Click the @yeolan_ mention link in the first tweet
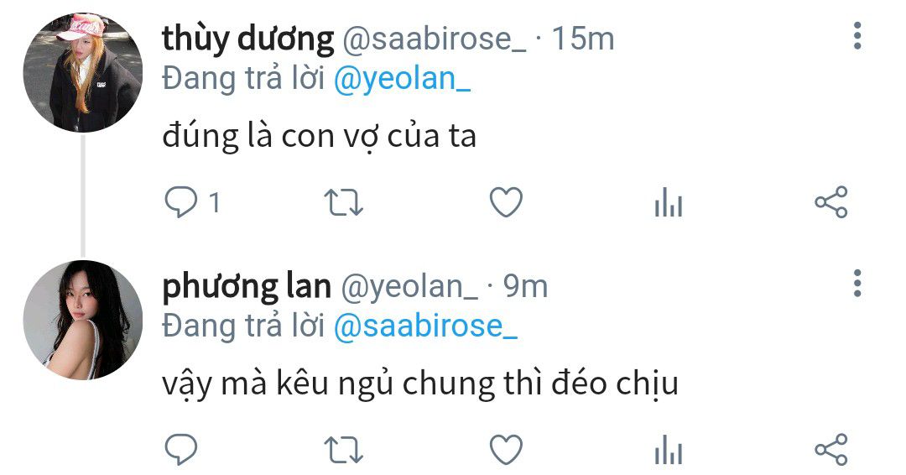 (402, 79)
